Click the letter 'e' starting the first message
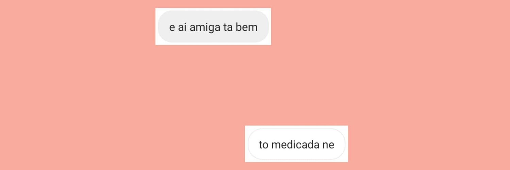Image resolution: width=510 pixels, height=170 pixels. click(x=172, y=28)
